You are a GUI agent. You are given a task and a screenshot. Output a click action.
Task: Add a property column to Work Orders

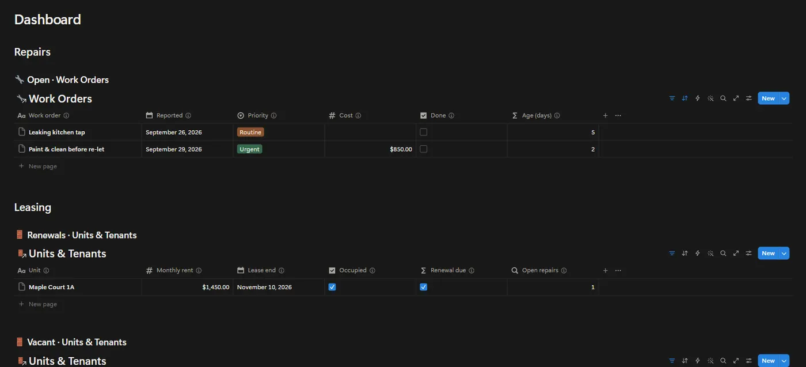tap(605, 116)
